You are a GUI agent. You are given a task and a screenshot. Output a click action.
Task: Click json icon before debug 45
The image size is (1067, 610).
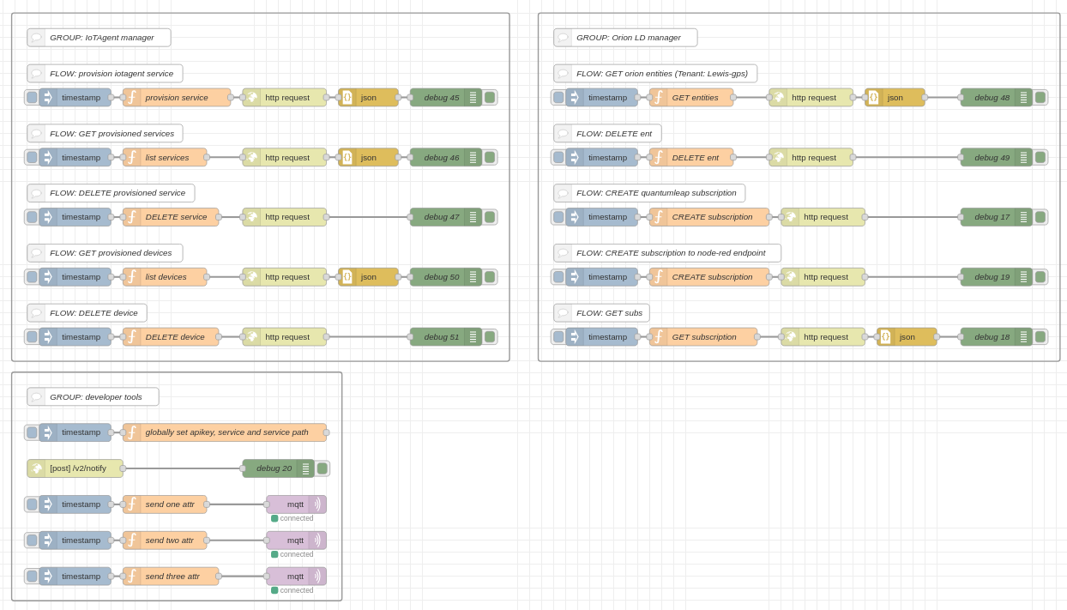(x=347, y=98)
